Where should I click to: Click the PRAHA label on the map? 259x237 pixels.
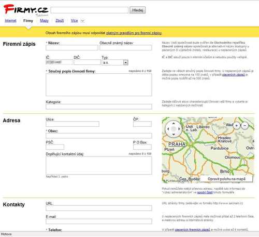coord(177,144)
